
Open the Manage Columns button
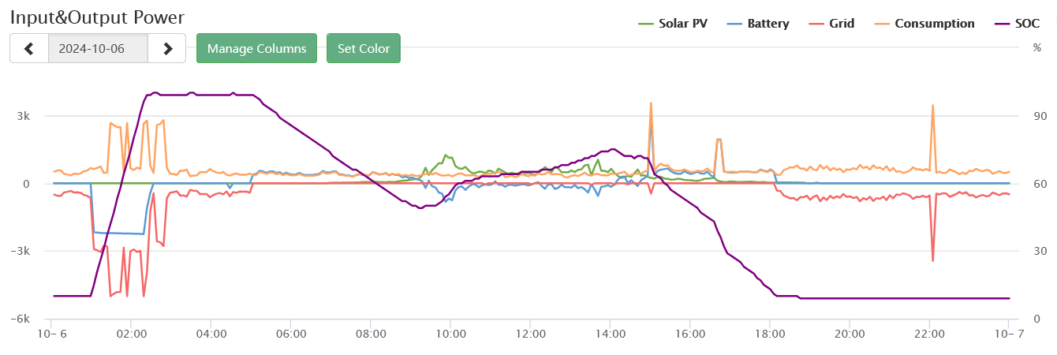(256, 48)
